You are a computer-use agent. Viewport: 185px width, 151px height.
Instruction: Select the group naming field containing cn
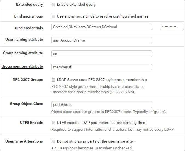pos(101,54)
